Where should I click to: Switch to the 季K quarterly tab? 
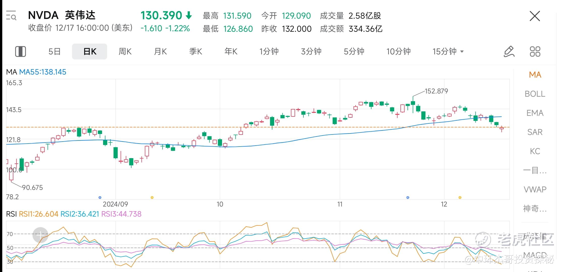click(196, 51)
